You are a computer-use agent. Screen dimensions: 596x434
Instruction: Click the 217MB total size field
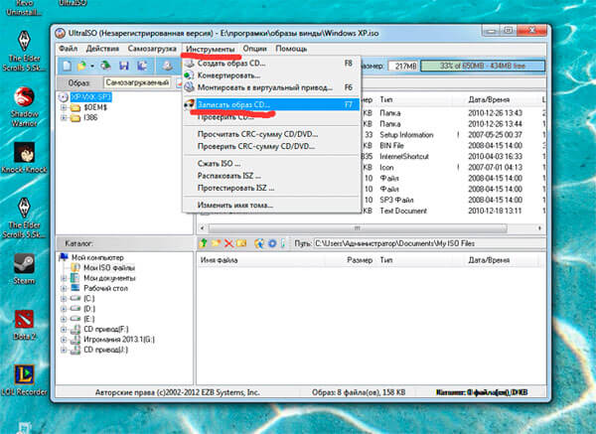tap(402, 67)
